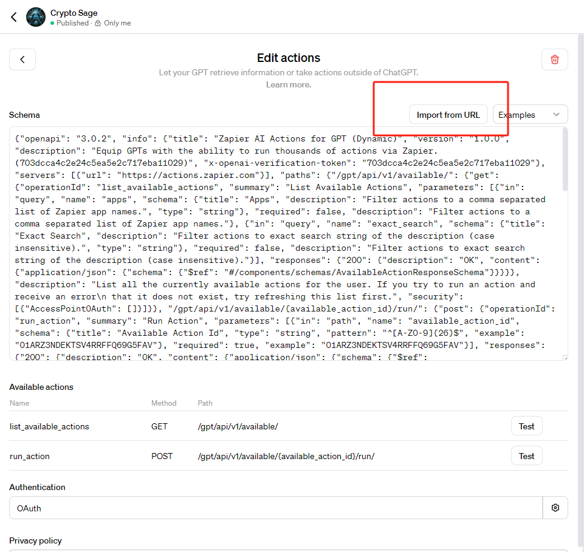584x552 pixels.
Task: Click the Privacy policy section label
Action: (x=35, y=541)
